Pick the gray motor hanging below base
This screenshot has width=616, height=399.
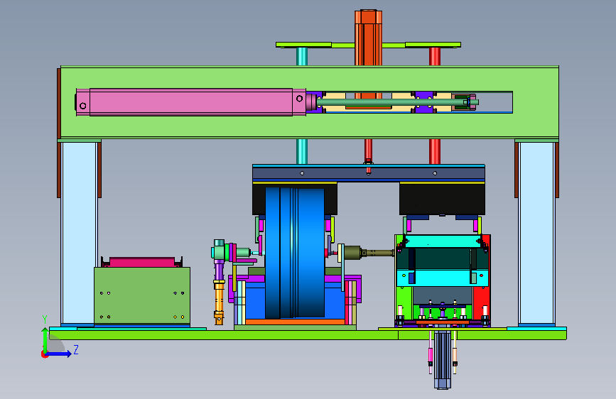(443, 361)
